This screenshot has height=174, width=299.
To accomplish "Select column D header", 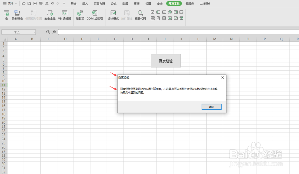I will (x=65, y=39).
